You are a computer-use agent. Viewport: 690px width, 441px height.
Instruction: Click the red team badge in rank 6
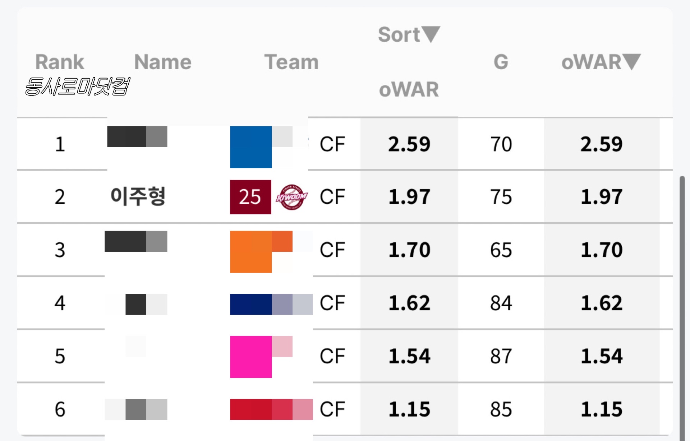pyautogui.click(x=251, y=409)
